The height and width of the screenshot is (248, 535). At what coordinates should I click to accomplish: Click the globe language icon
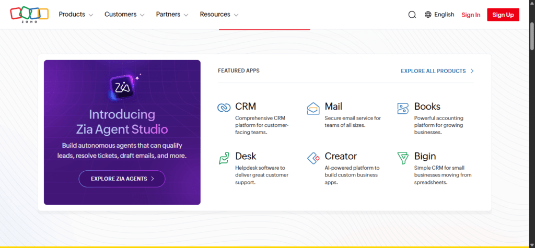pyautogui.click(x=428, y=14)
